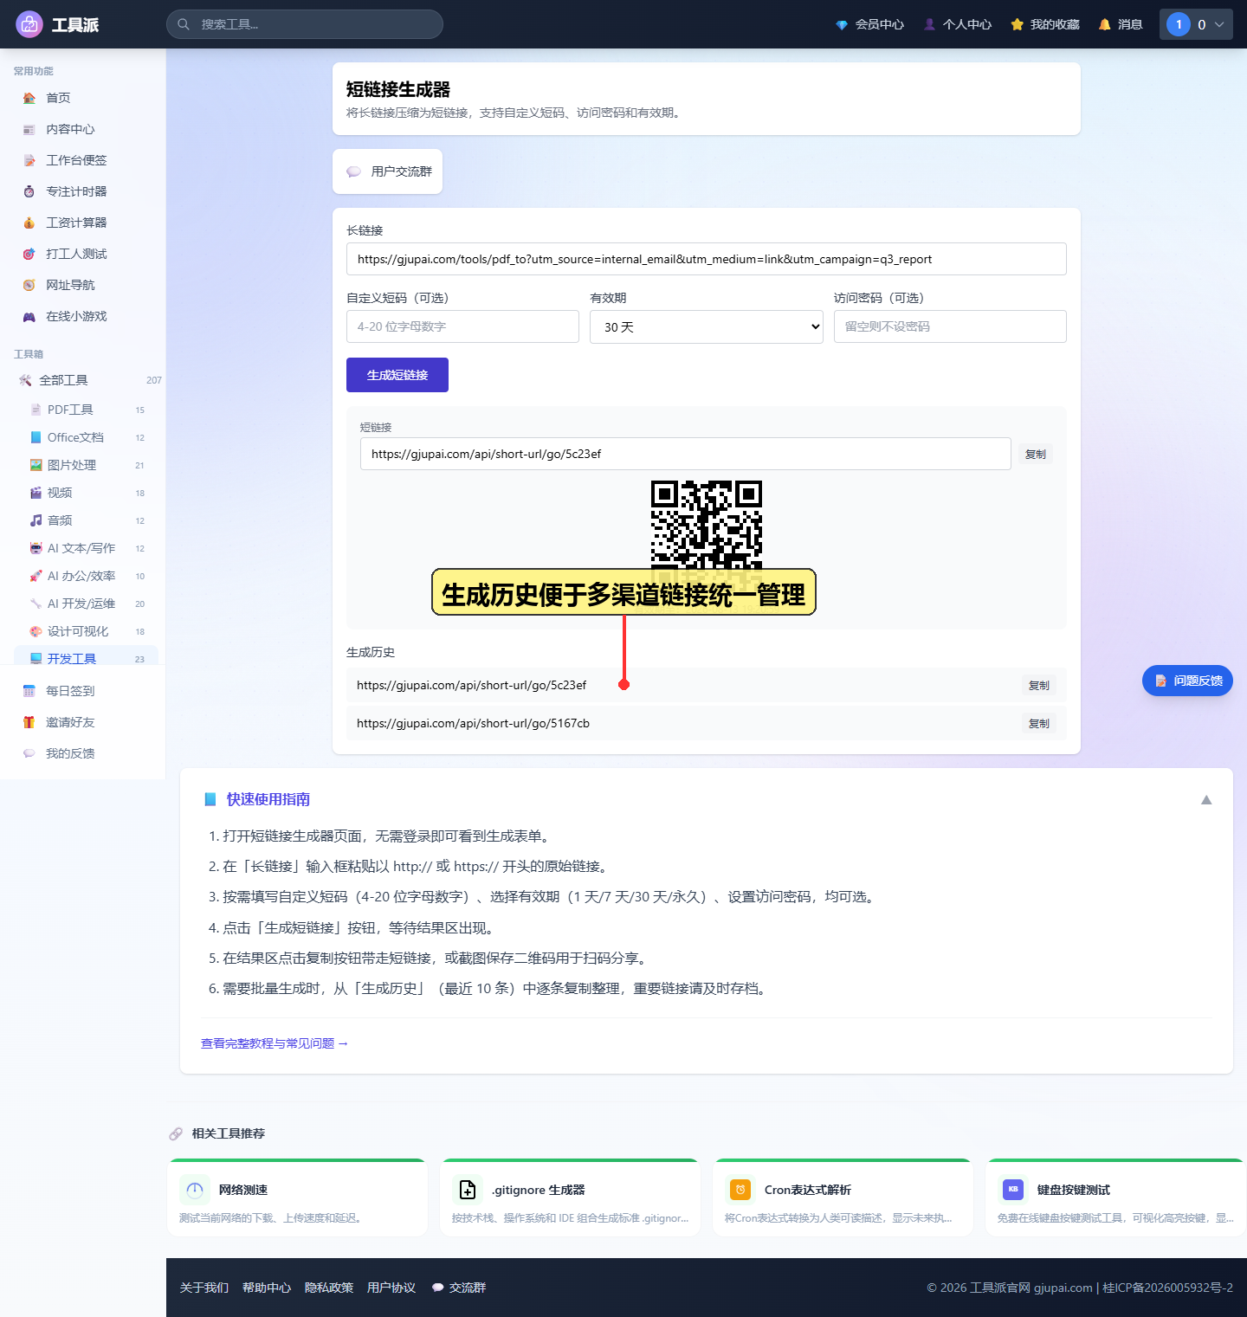
Task: Open 用户协议 footer link
Action: coord(391,1288)
